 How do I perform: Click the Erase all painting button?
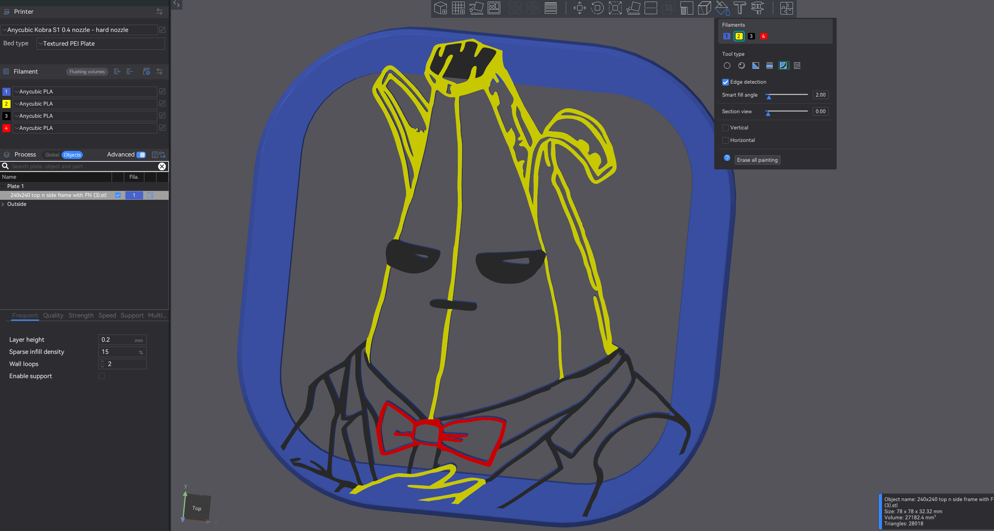757,160
